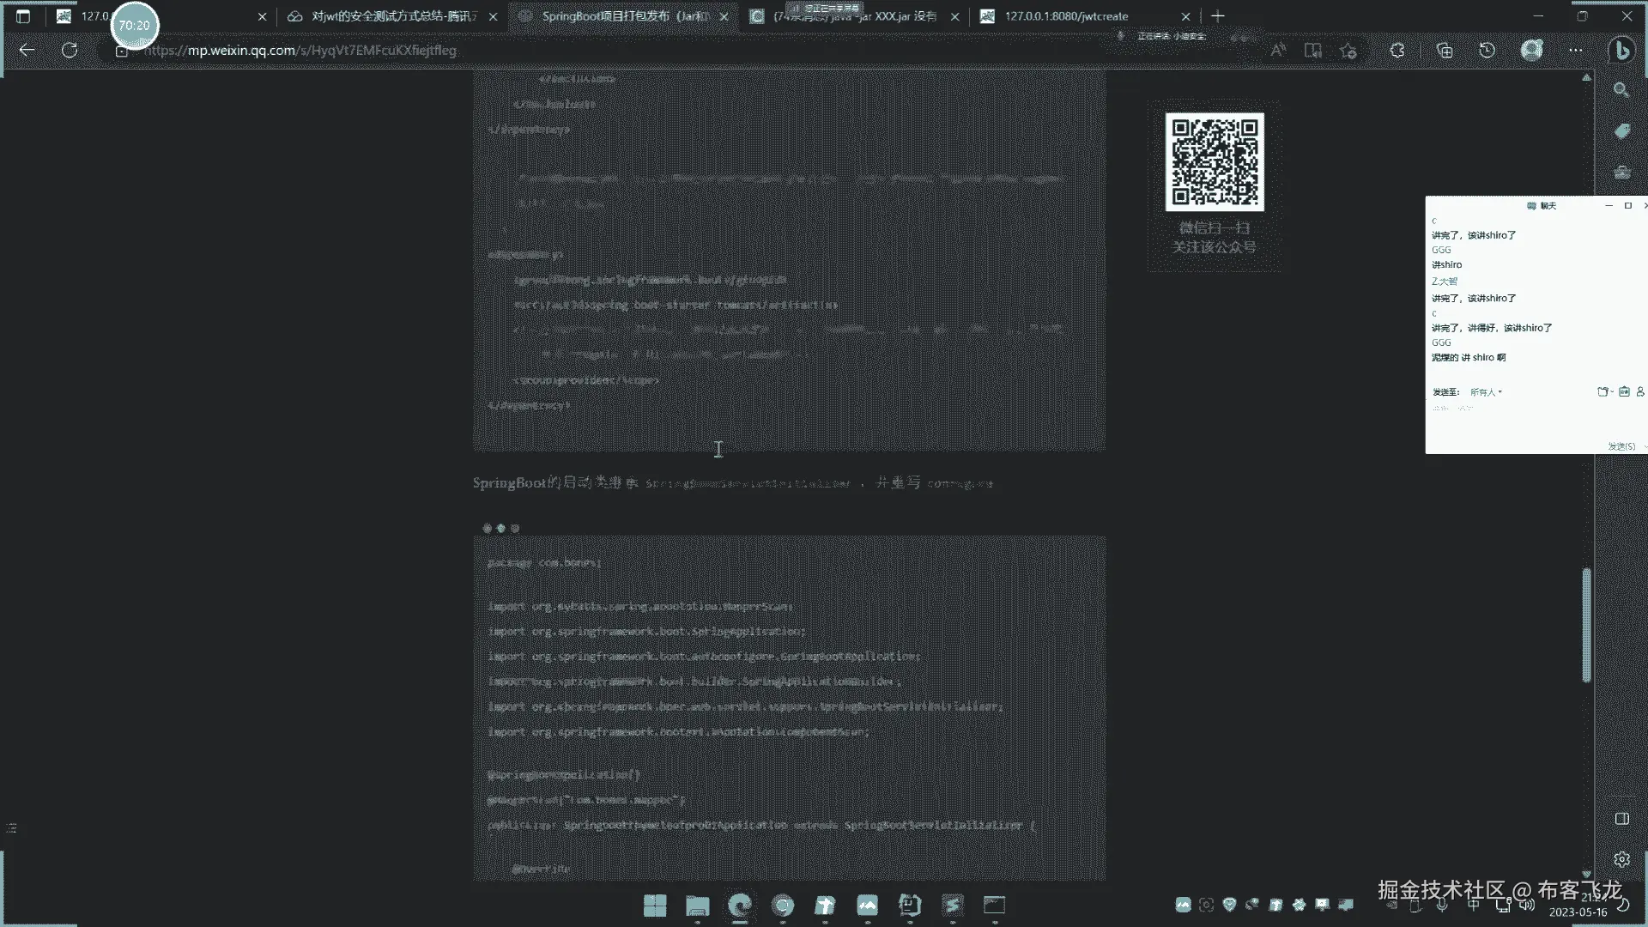This screenshot has width=1648, height=927.
Task: Open a new browser tab
Action: pos(1217,16)
